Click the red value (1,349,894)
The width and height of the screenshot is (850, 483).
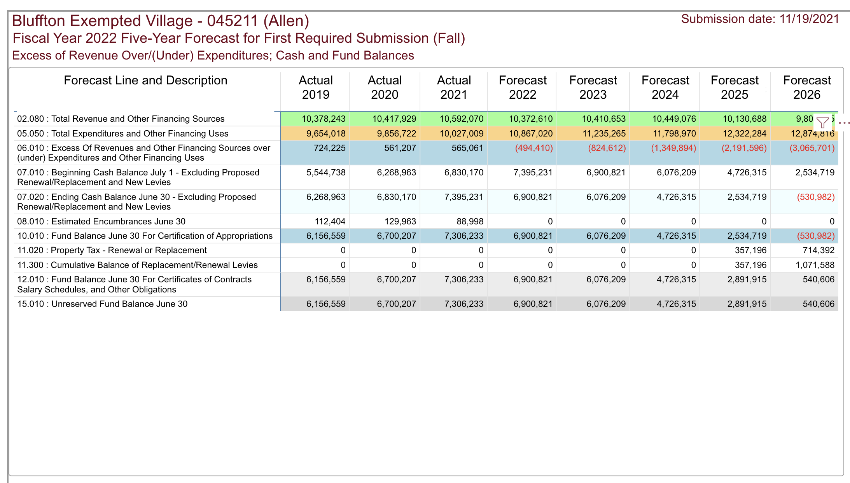[673, 148]
